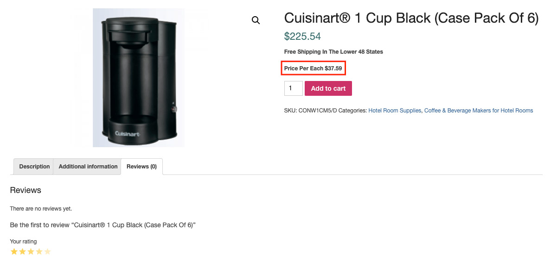557x261 pixels.
Task: Open the Description tab
Action: click(34, 167)
